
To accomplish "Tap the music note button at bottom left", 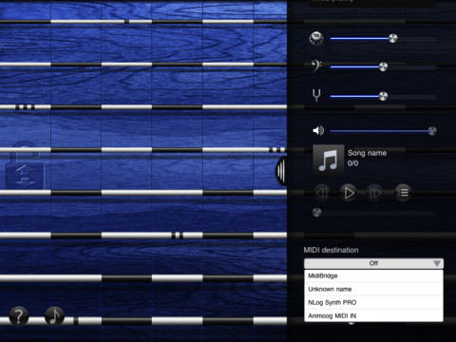I will pyautogui.click(x=54, y=315).
